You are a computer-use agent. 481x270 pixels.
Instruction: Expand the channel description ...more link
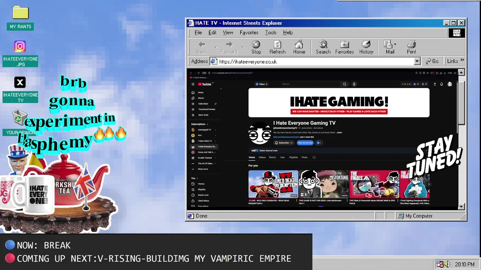coord(339,132)
